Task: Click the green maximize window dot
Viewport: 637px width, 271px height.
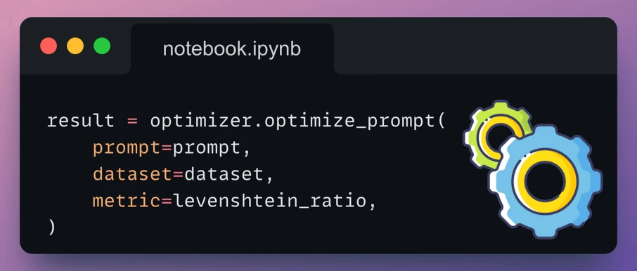Action: point(102,46)
